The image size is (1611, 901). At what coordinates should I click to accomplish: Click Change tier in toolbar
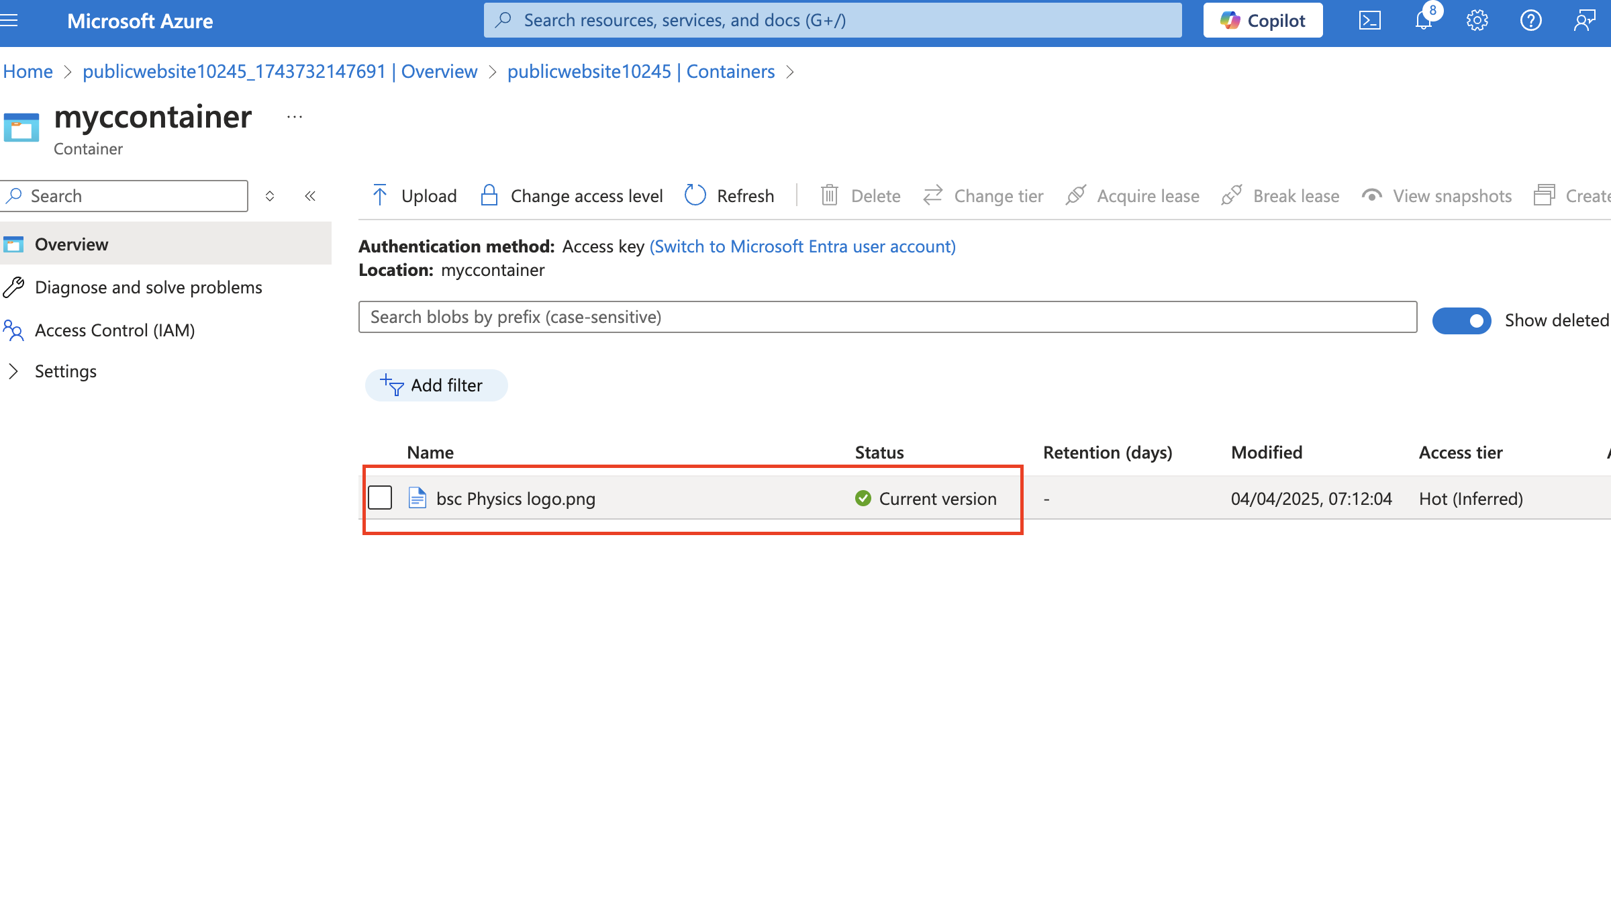(x=983, y=195)
